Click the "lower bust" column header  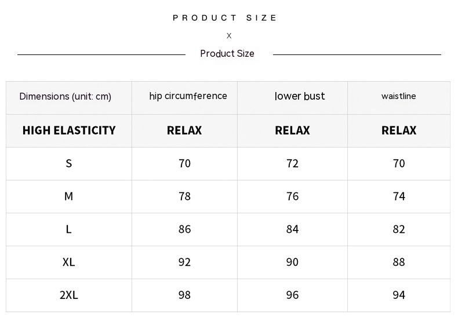coord(300,96)
